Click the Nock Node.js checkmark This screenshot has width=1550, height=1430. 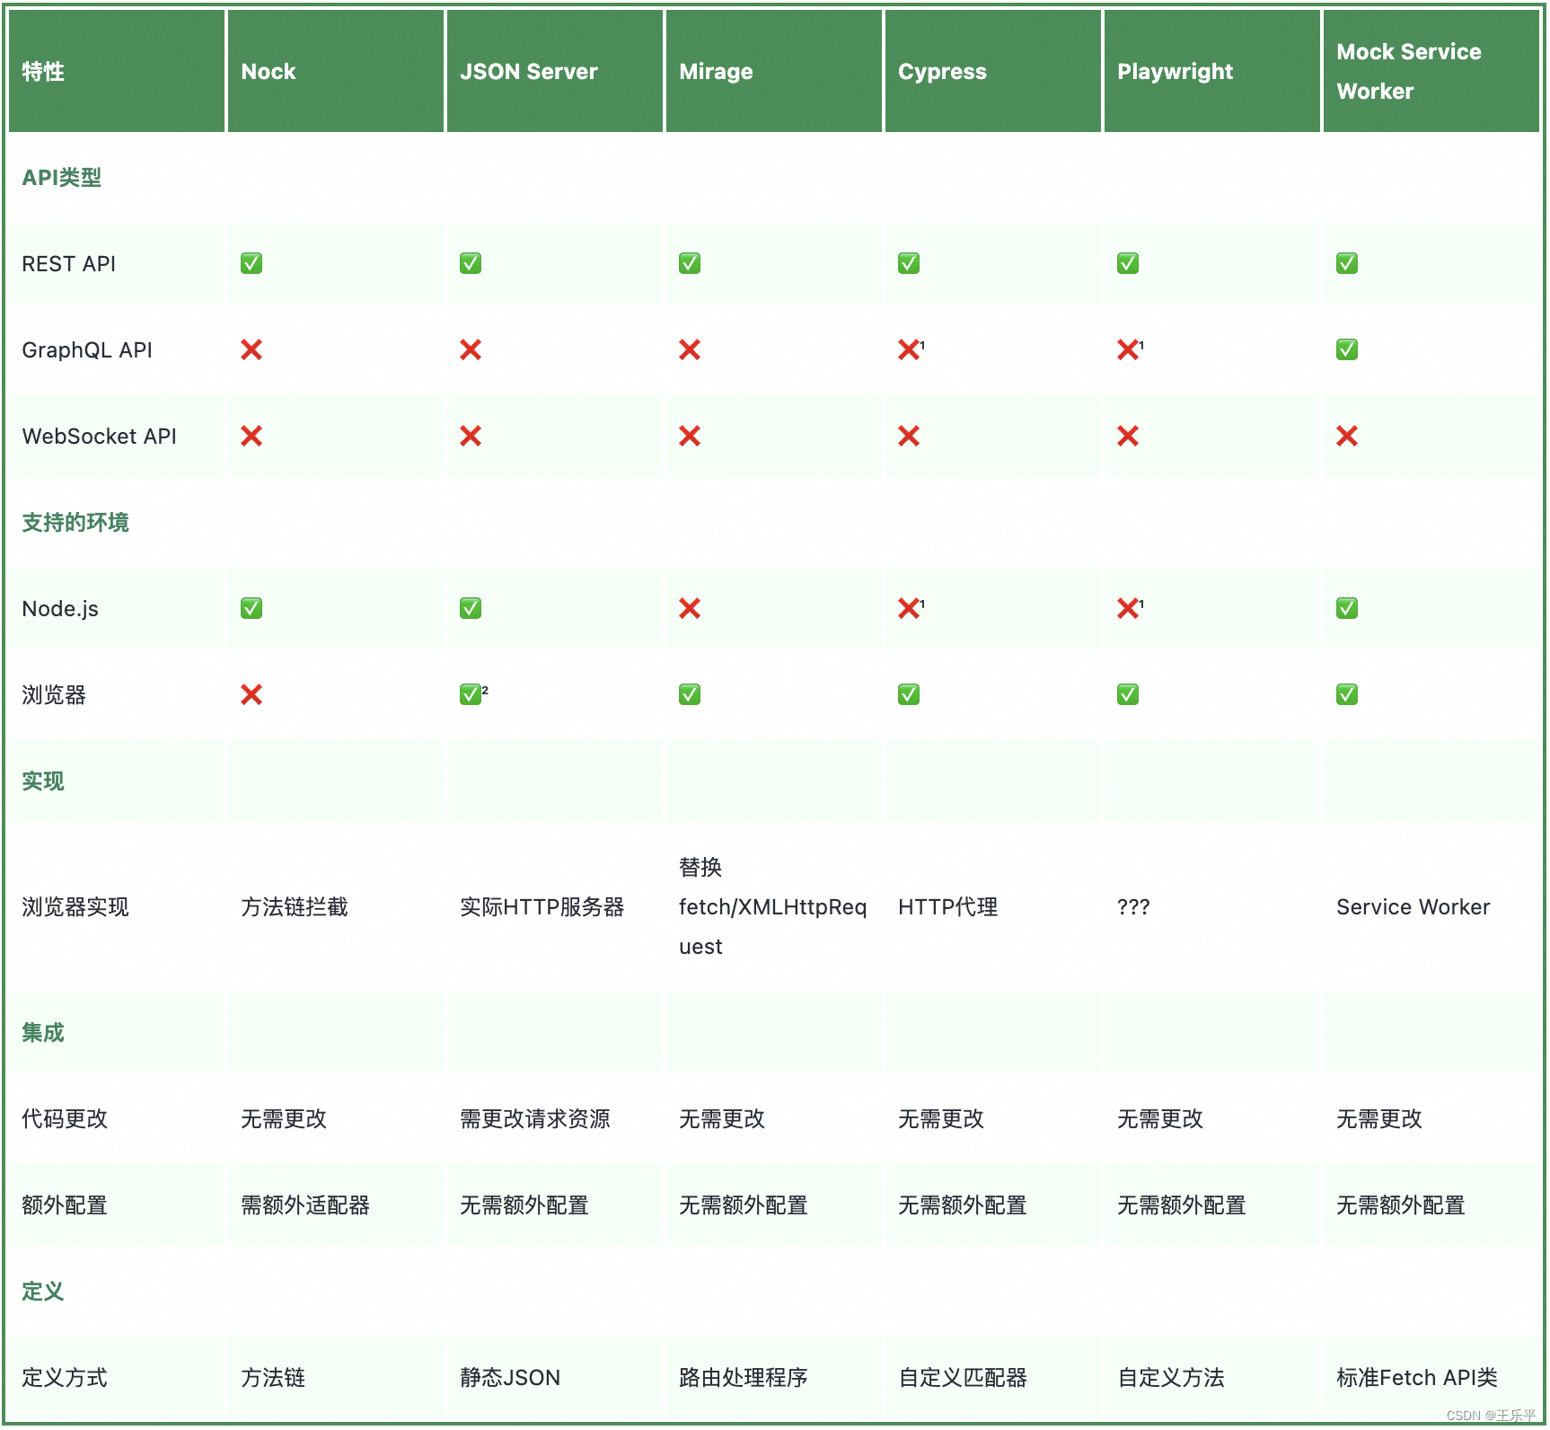coord(251,608)
